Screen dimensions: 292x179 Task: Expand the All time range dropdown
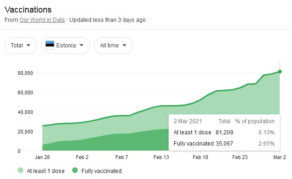click(114, 46)
